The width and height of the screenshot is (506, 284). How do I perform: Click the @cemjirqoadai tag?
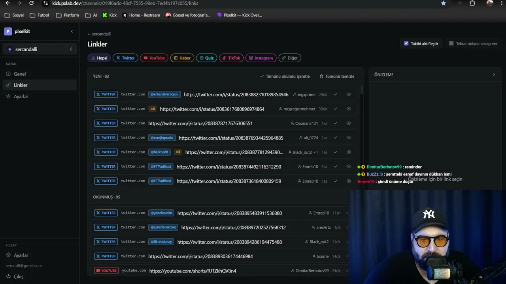tap(162, 138)
